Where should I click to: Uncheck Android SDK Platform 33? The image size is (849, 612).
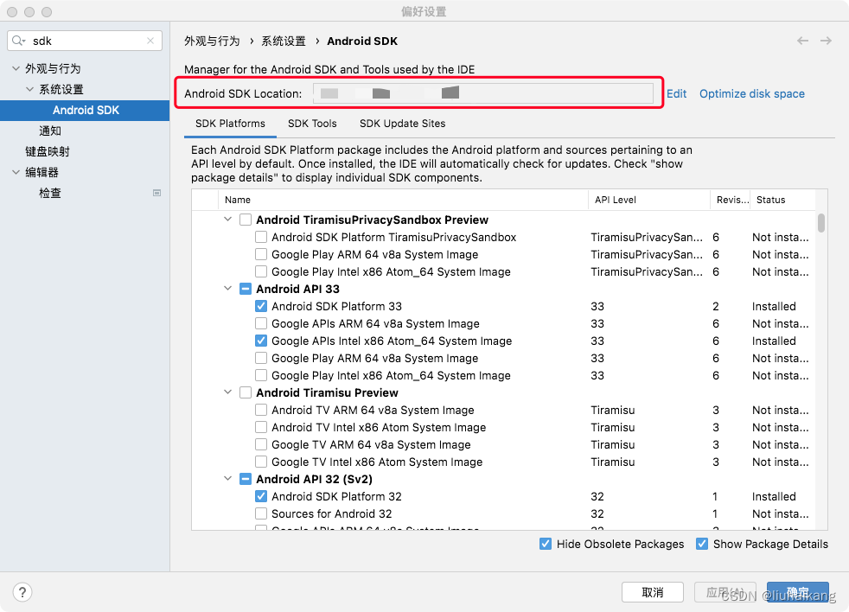pos(261,306)
